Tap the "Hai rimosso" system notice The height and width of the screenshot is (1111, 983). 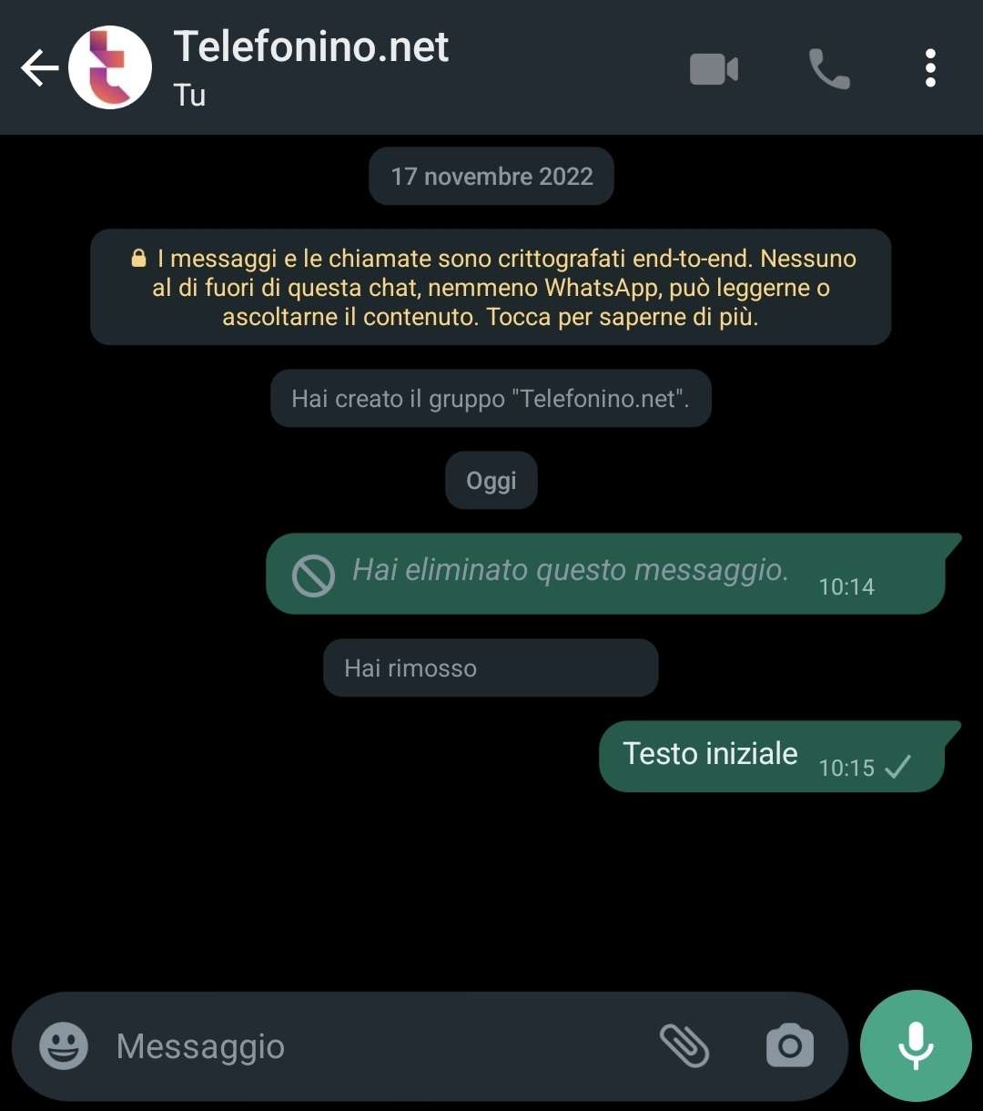pyautogui.click(x=491, y=668)
